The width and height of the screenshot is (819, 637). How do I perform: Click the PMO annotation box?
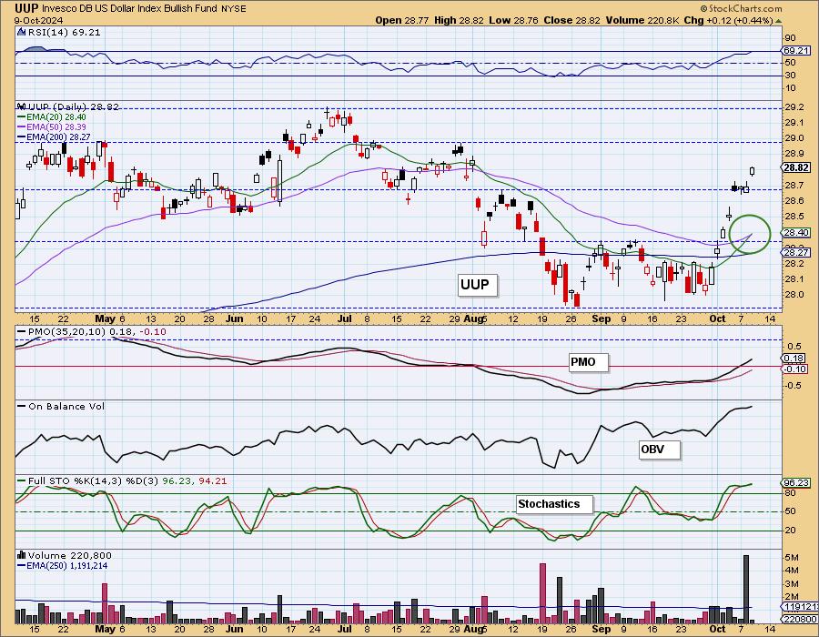(x=588, y=362)
